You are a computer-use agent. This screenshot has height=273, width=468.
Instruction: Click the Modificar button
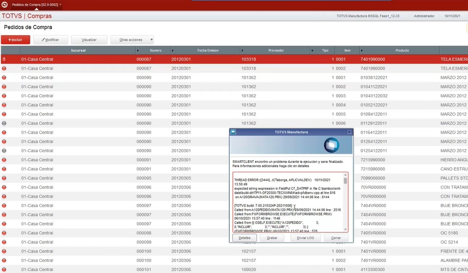[x=51, y=40]
